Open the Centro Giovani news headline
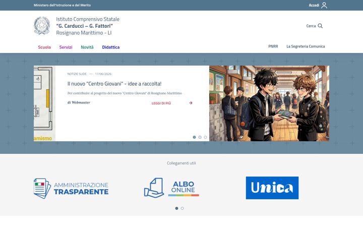 point(114,84)
